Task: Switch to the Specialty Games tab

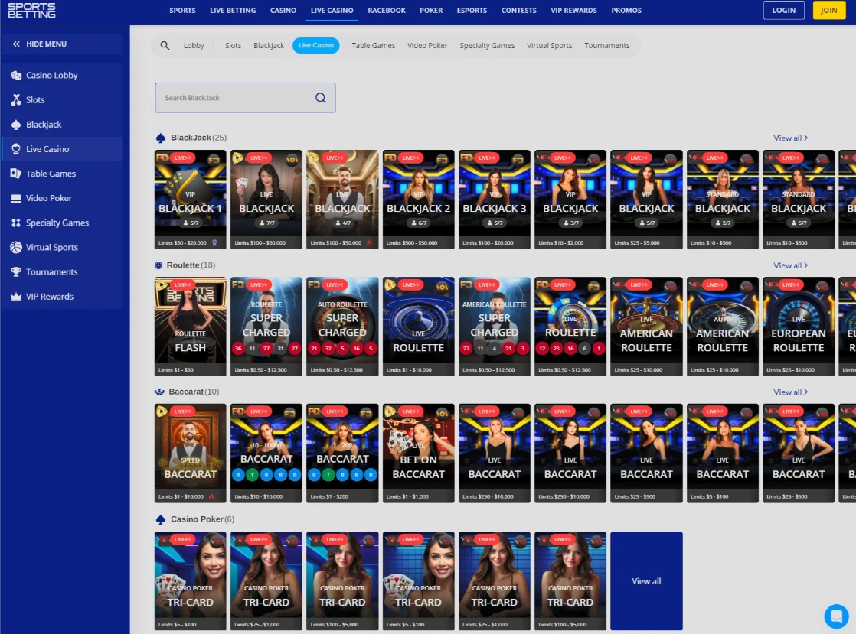Action: (x=487, y=46)
